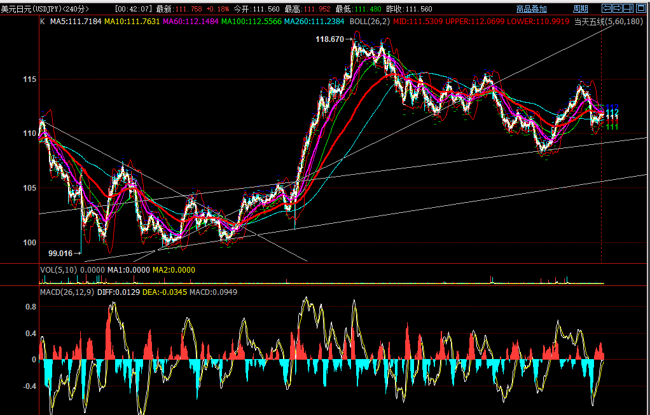Viewport: 650px width, 415px height.
Task: Open the 周期 period menu
Action: [580, 9]
